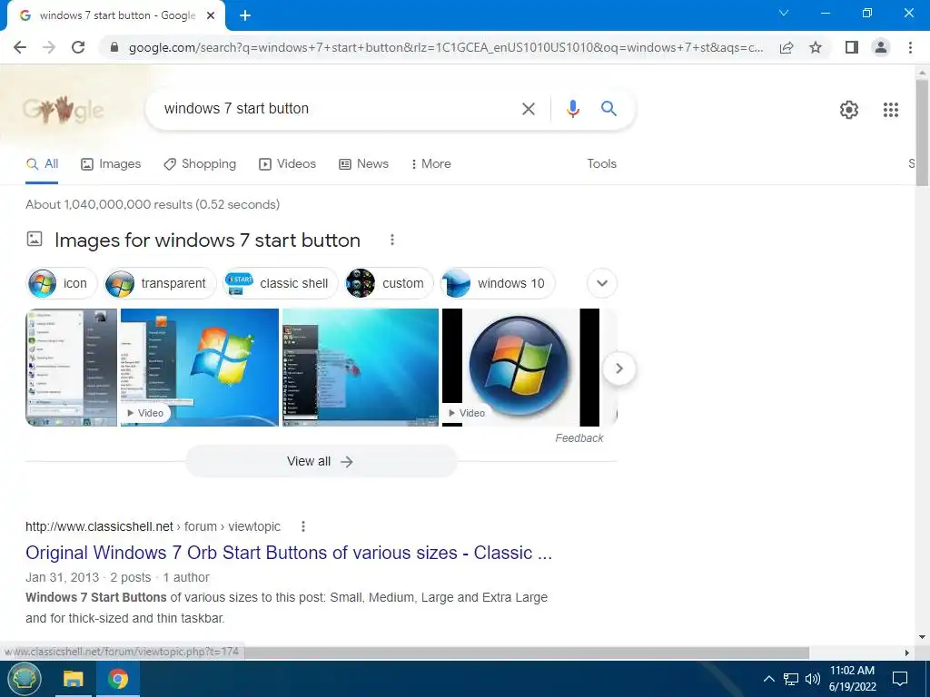The width and height of the screenshot is (930, 697).
Task: Open network status tray icon
Action: tap(791, 679)
